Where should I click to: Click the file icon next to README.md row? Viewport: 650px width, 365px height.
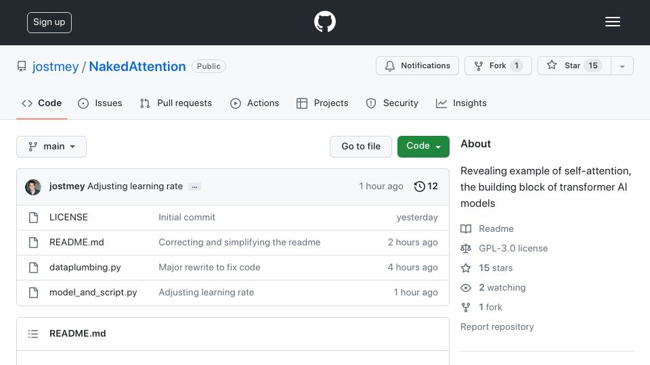(x=34, y=243)
